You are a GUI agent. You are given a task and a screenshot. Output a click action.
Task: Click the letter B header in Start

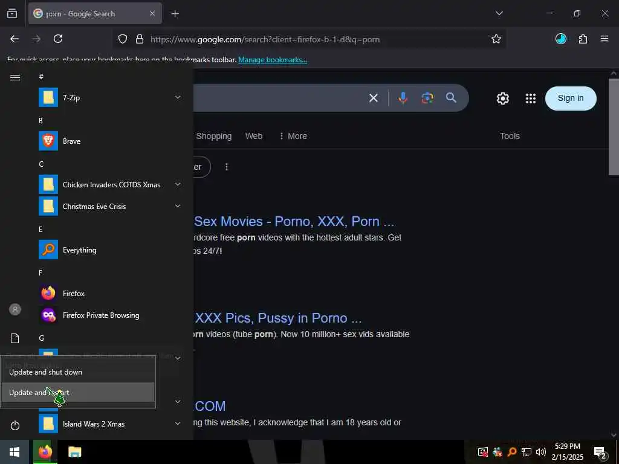[41, 121]
